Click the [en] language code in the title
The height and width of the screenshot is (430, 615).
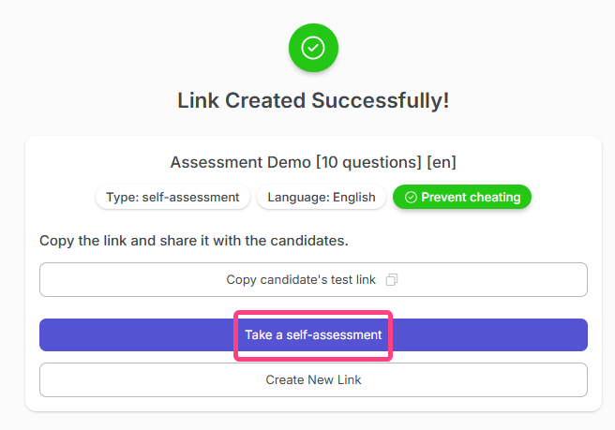(x=442, y=162)
